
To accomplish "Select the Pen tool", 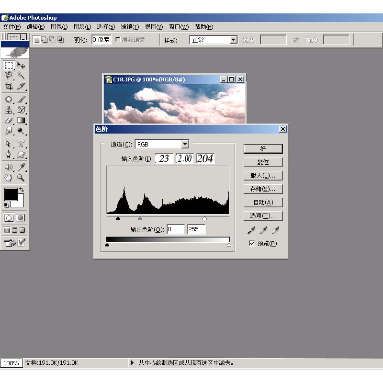I will pyautogui.click(x=9, y=154).
